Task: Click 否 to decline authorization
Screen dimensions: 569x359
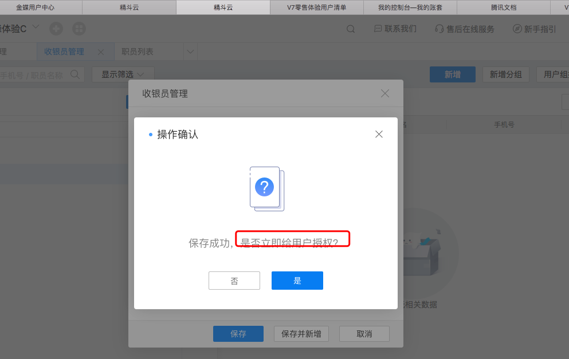Action: pos(234,281)
